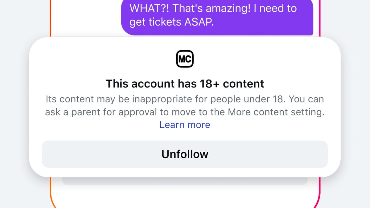Click empty white area below the grey bar
Image resolution: width=370 pixels, height=208 pixels.
coord(185,197)
